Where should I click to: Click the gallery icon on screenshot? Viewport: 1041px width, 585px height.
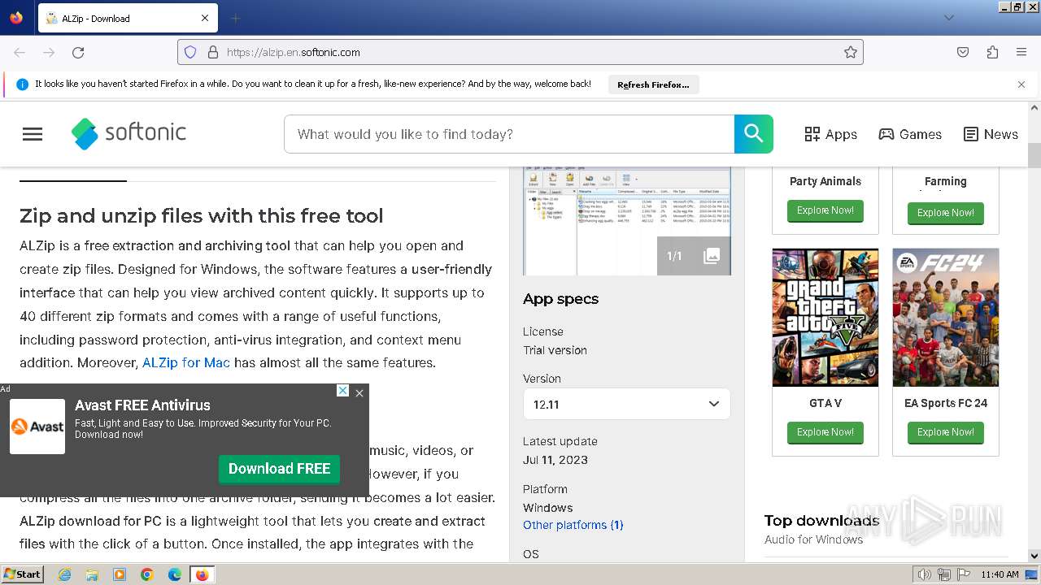click(712, 256)
